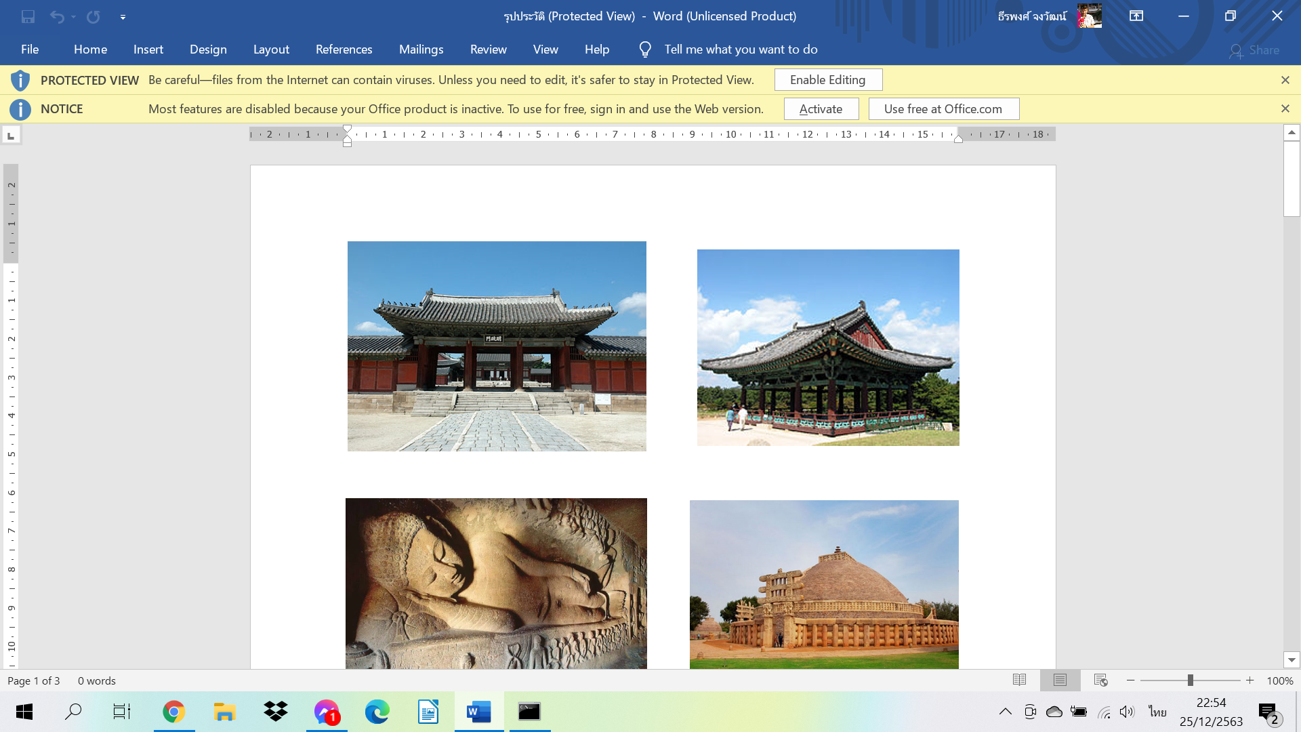Switch to Web Layout view
The height and width of the screenshot is (732, 1301).
coord(1100,680)
